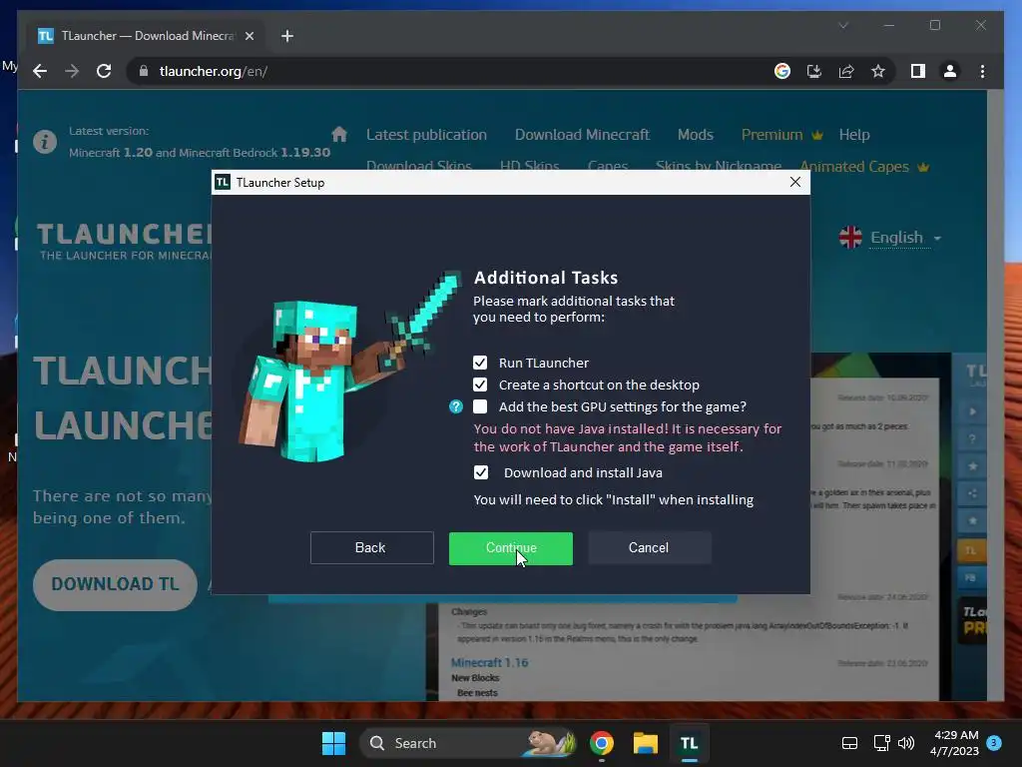Click the green Continue button
Image resolution: width=1022 pixels, height=767 pixels.
click(x=511, y=548)
